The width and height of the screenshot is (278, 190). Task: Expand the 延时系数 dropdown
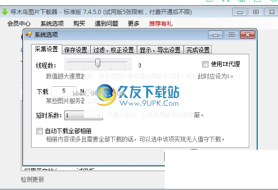[84, 115]
